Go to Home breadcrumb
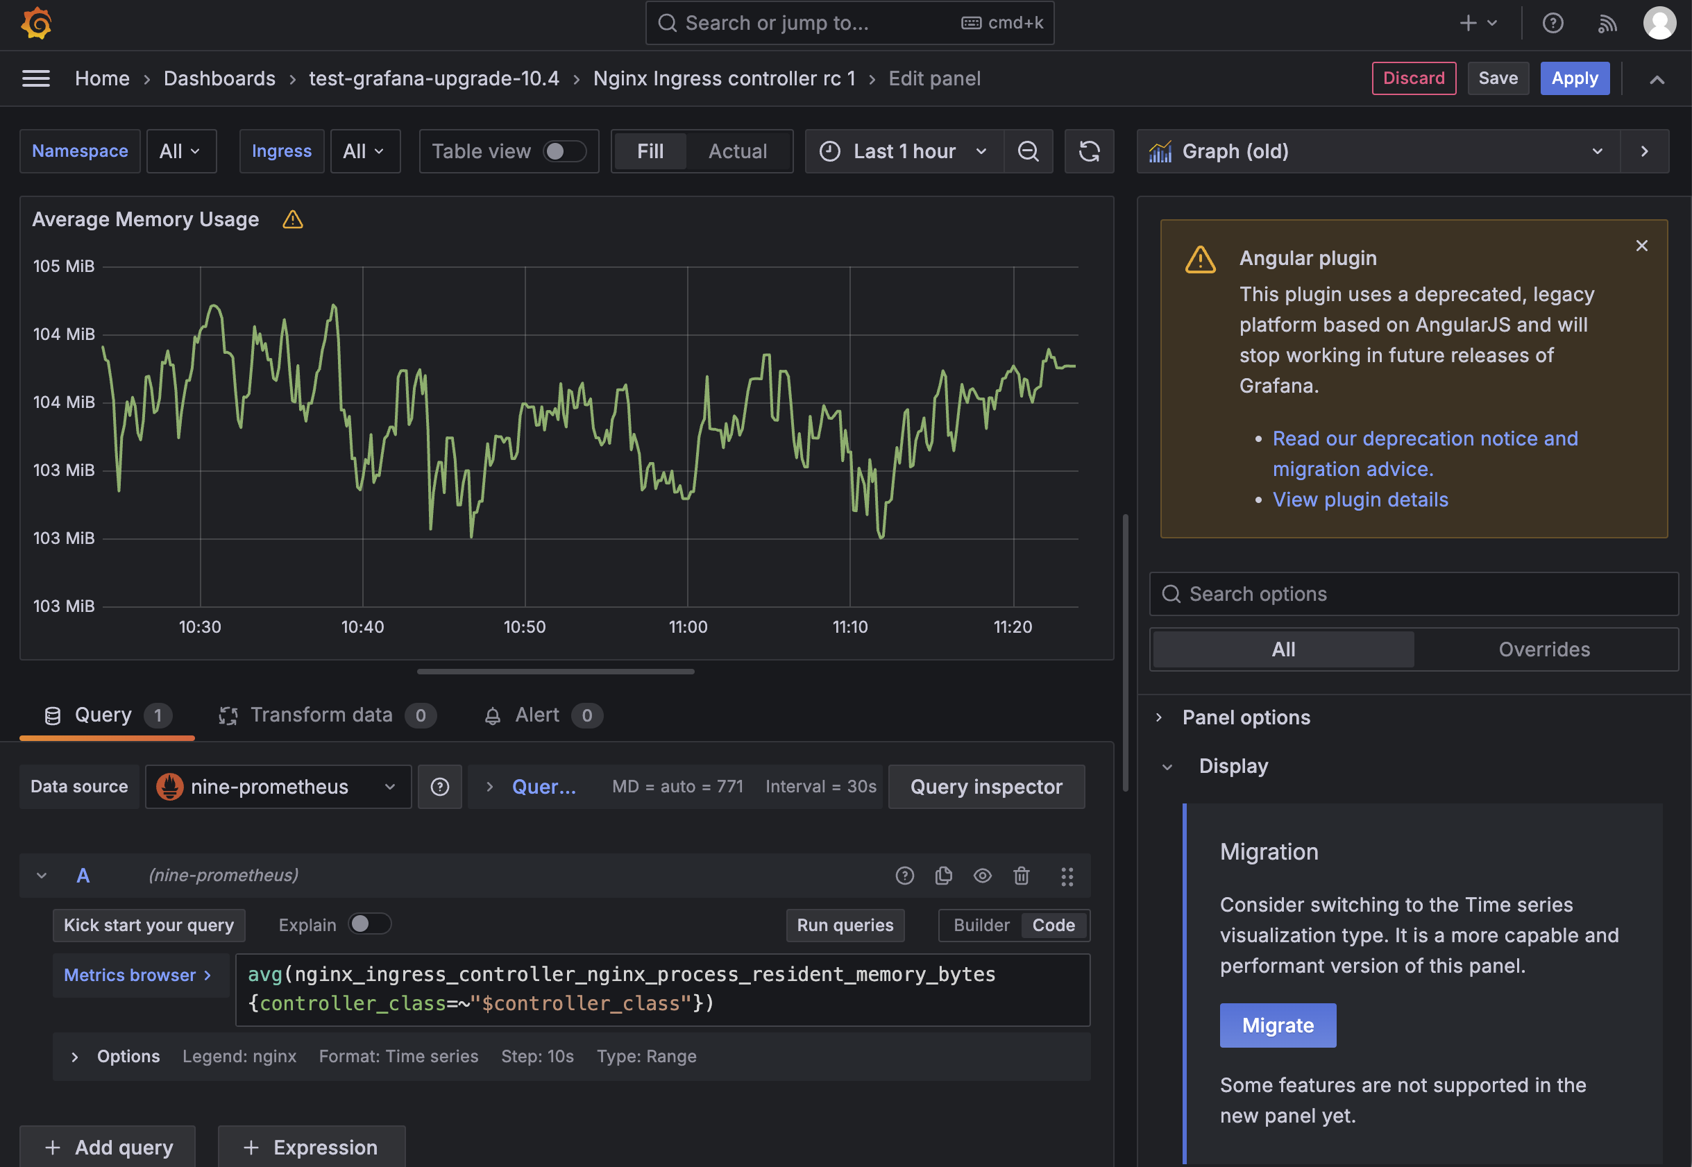This screenshot has height=1167, width=1692. point(101,78)
